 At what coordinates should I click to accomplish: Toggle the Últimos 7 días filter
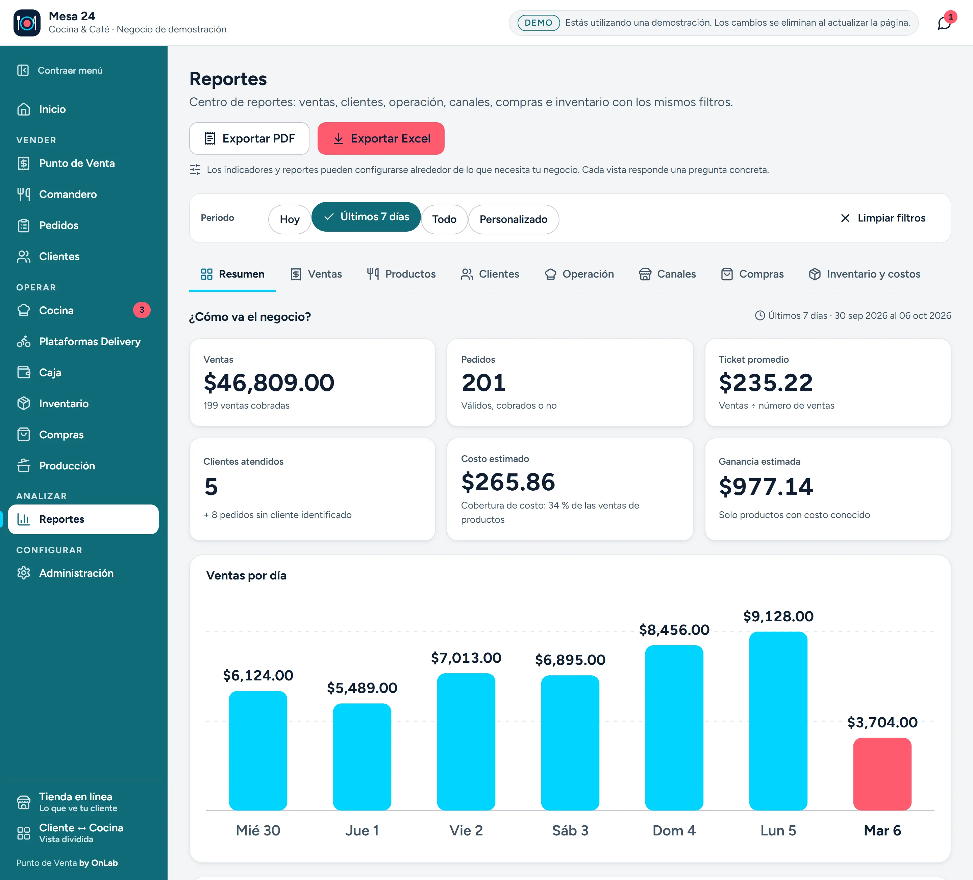point(366,216)
